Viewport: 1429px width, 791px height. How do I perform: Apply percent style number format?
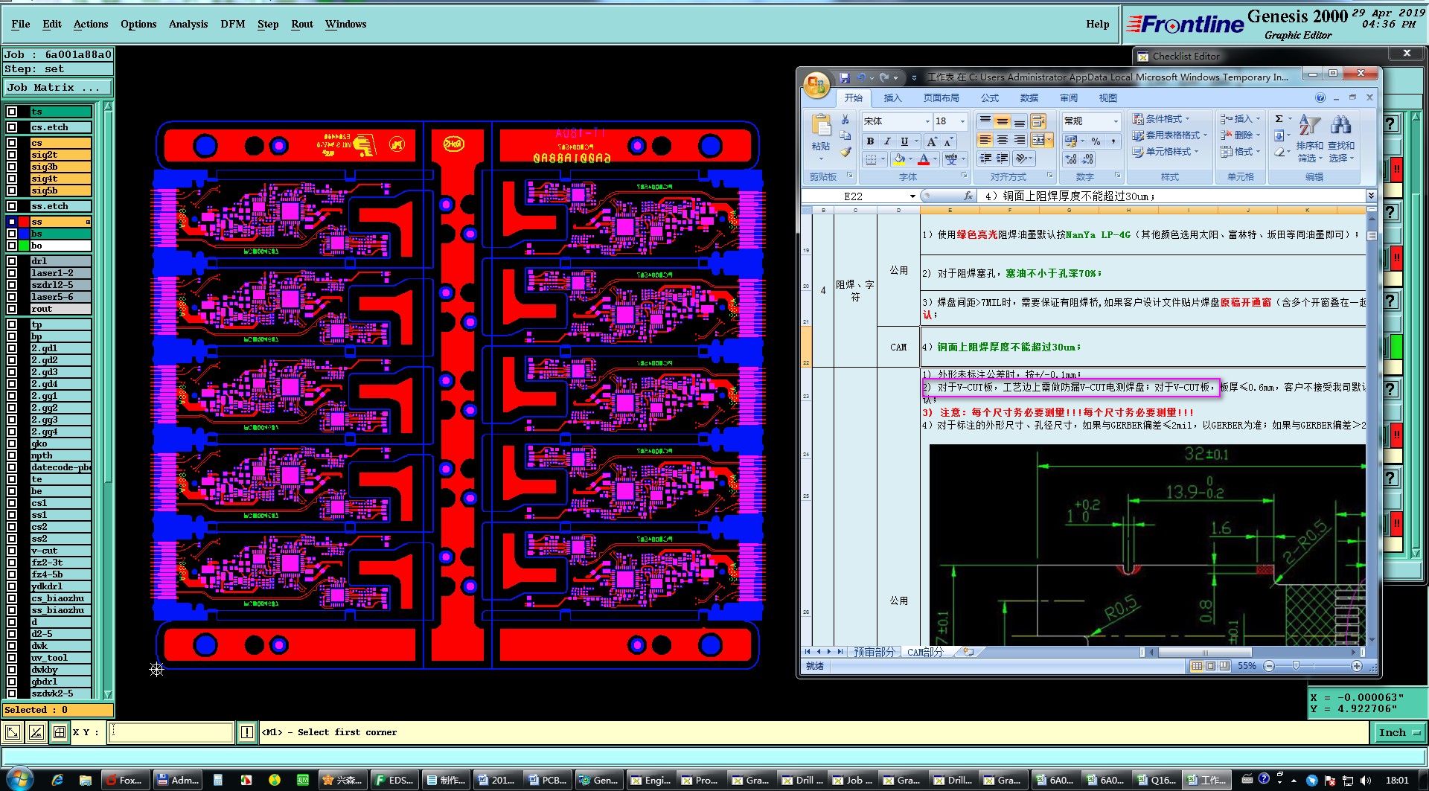pyautogui.click(x=1096, y=141)
